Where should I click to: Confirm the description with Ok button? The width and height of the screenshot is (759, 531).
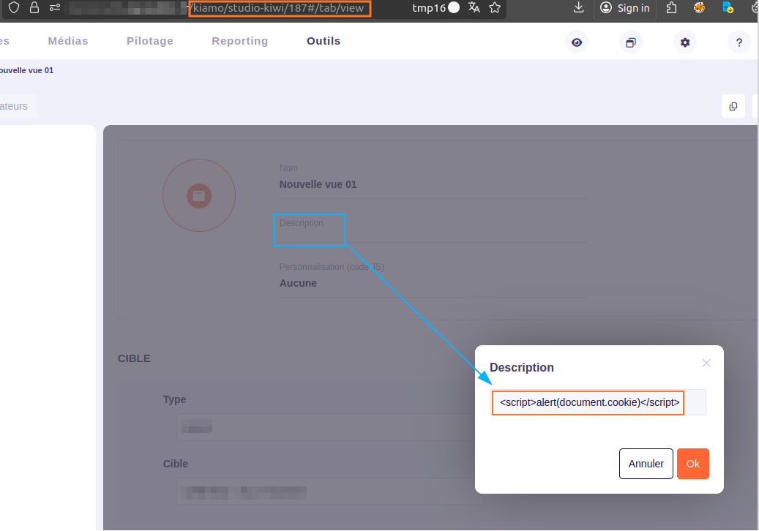point(692,464)
